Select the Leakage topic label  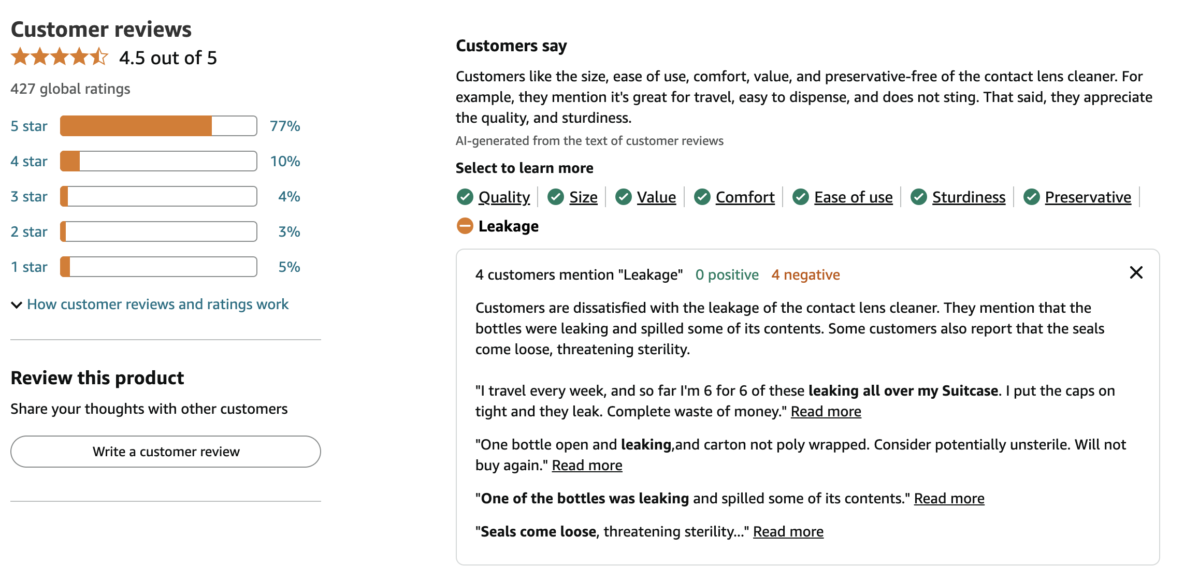coord(508,226)
